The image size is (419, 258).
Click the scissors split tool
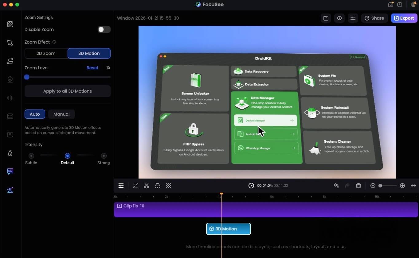[147, 186]
